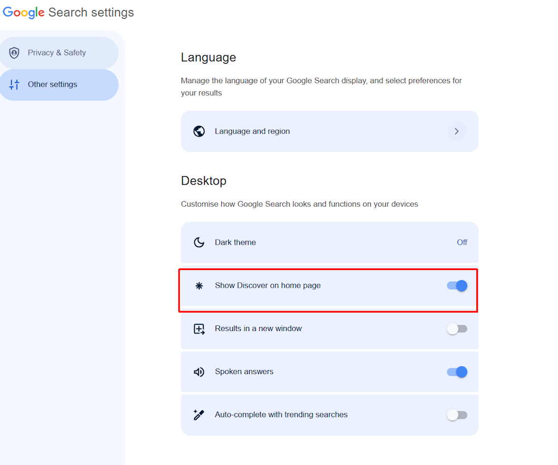Click the Discover asterisk icon
Screen dimensions: 558x465
coord(199,285)
